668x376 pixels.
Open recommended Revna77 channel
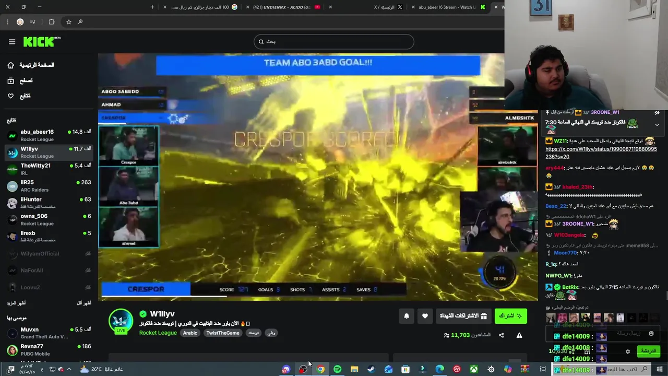tap(49, 349)
